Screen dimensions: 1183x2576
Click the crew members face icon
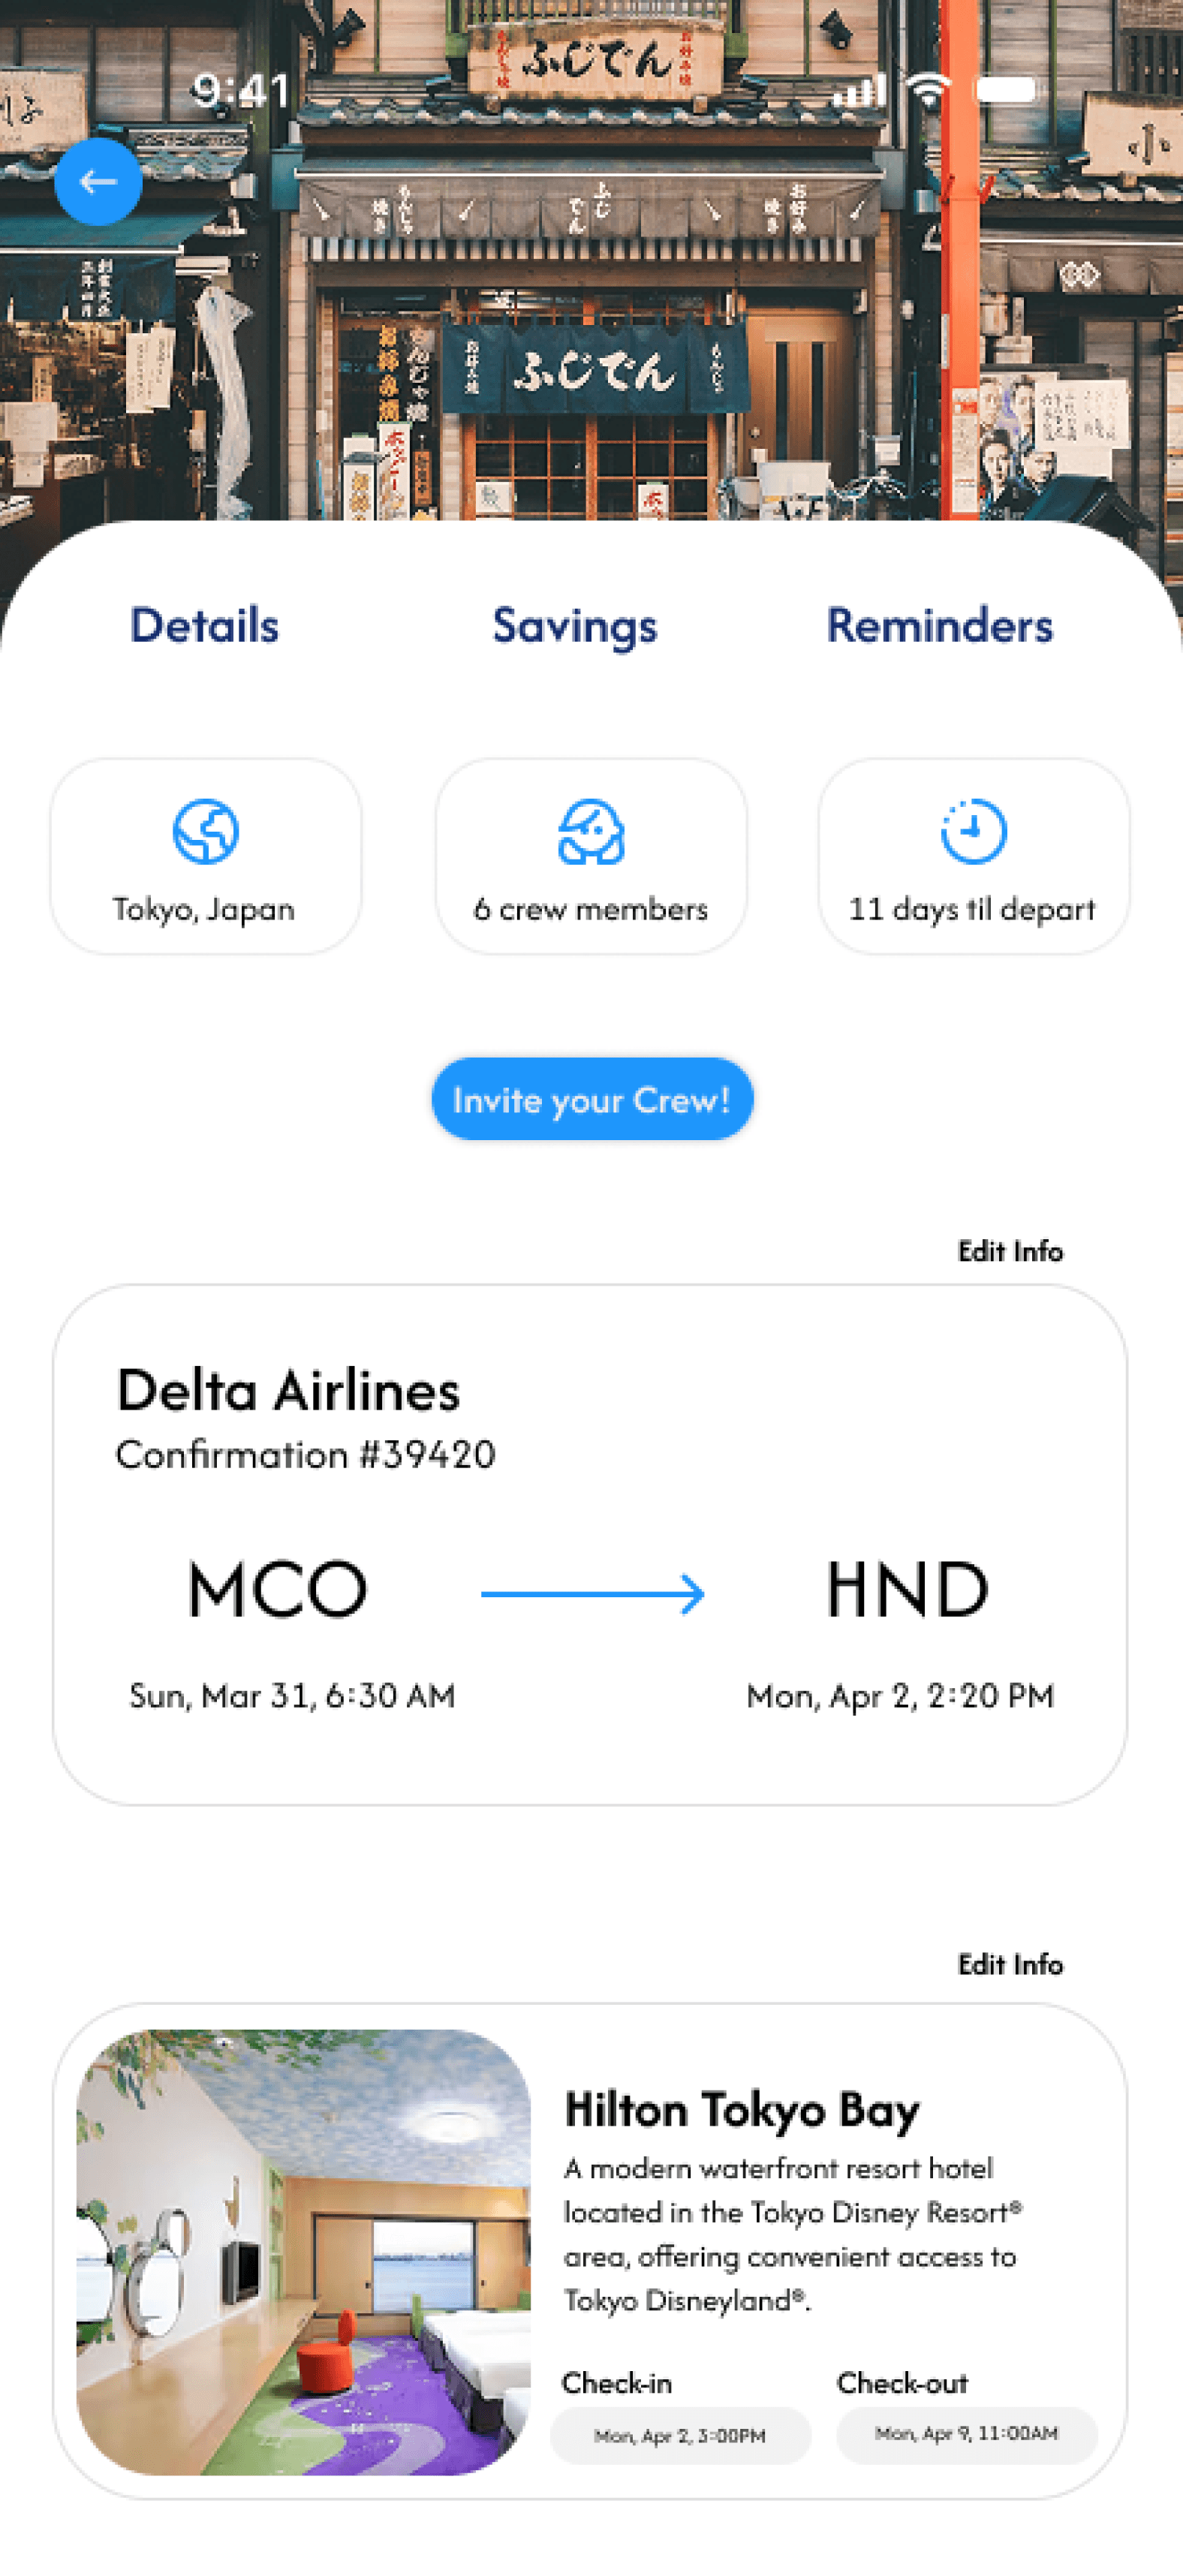[591, 831]
